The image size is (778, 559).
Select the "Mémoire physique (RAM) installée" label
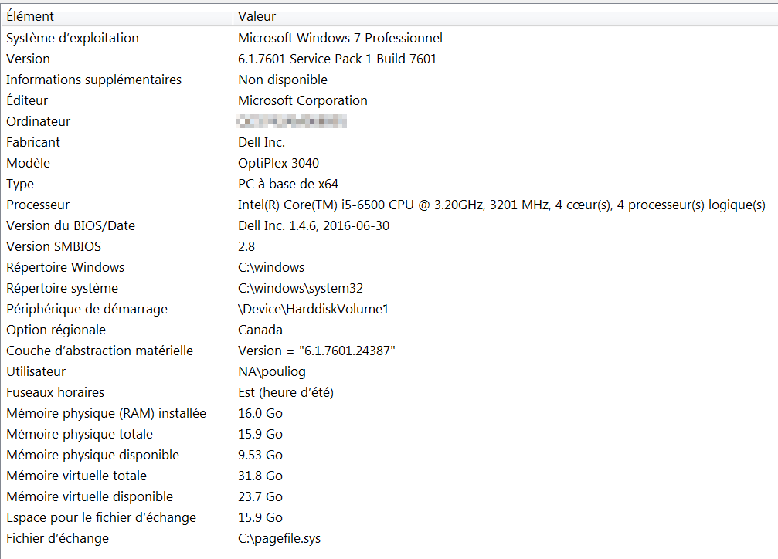pos(106,413)
